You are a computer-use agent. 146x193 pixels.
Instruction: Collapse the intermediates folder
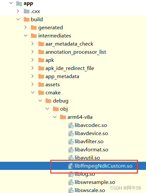tap(26, 35)
